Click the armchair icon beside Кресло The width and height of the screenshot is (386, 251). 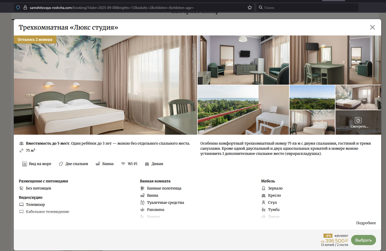(264, 196)
